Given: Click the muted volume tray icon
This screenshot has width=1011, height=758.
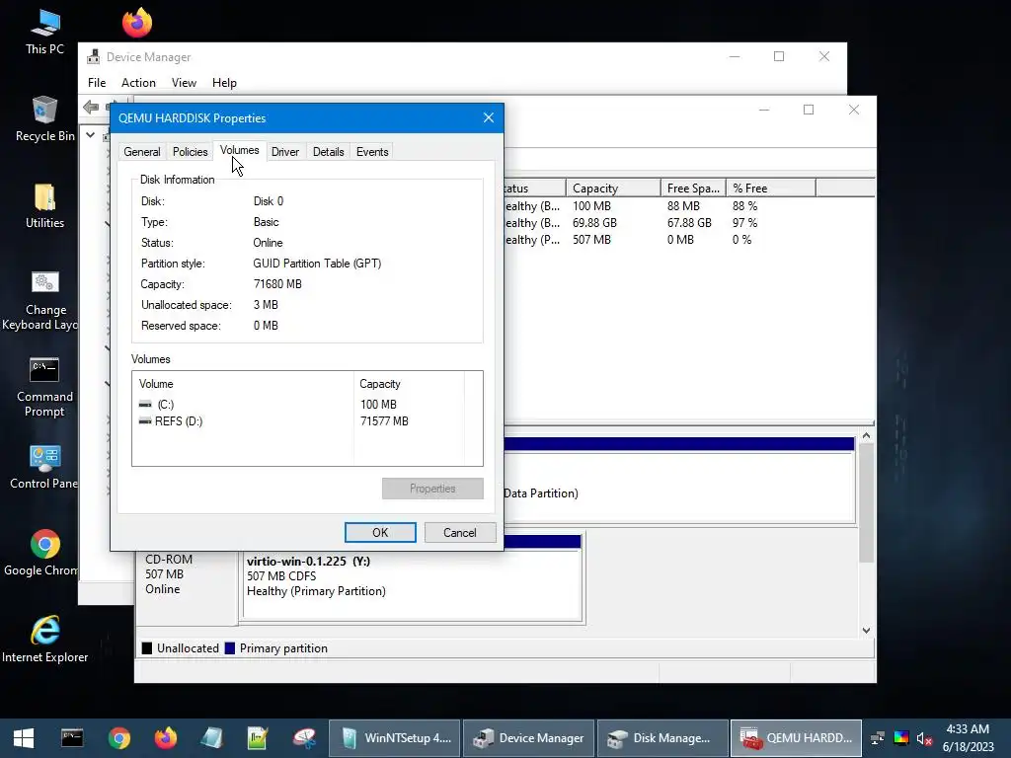Looking at the screenshot, I should point(924,738).
